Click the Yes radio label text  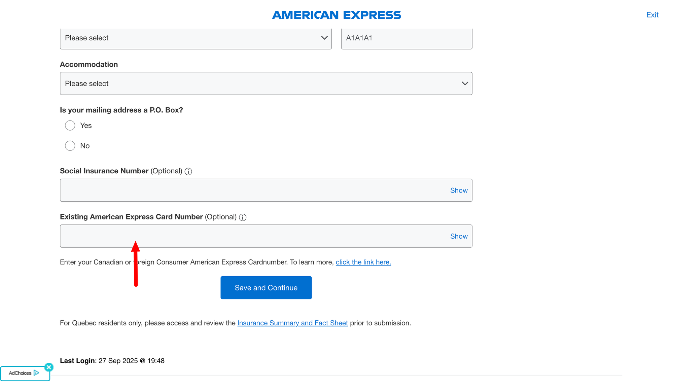tap(86, 126)
